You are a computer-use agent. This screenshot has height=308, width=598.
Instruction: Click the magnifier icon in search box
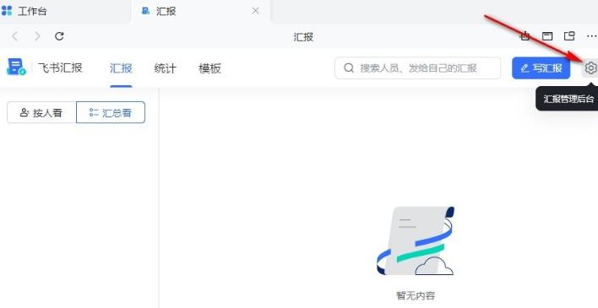349,68
